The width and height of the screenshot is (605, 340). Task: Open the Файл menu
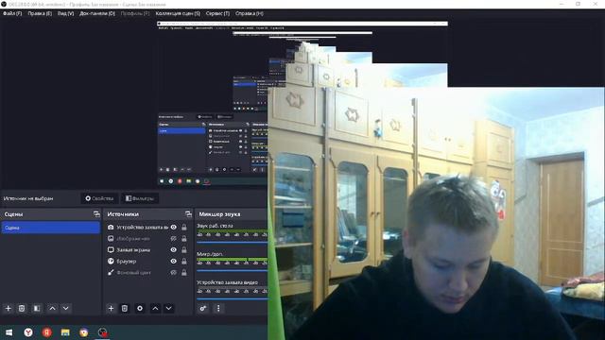tap(12, 13)
